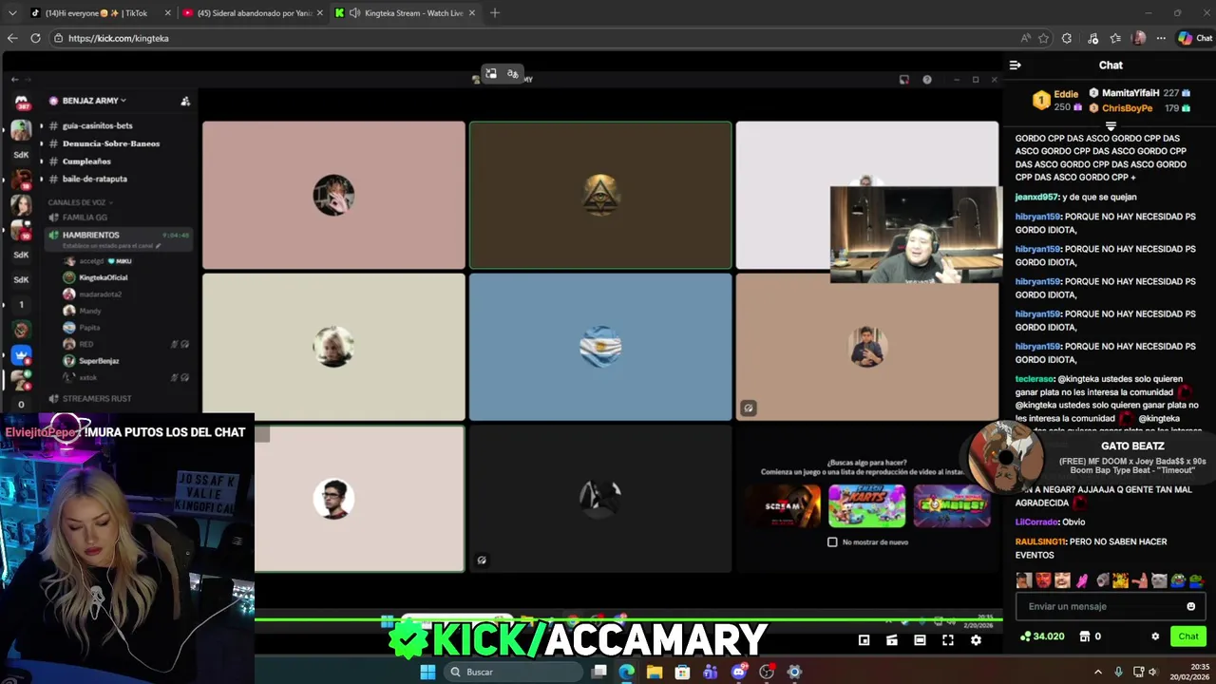Select user madaradota2 in voice list
The image size is (1216, 684).
click(x=100, y=294)
